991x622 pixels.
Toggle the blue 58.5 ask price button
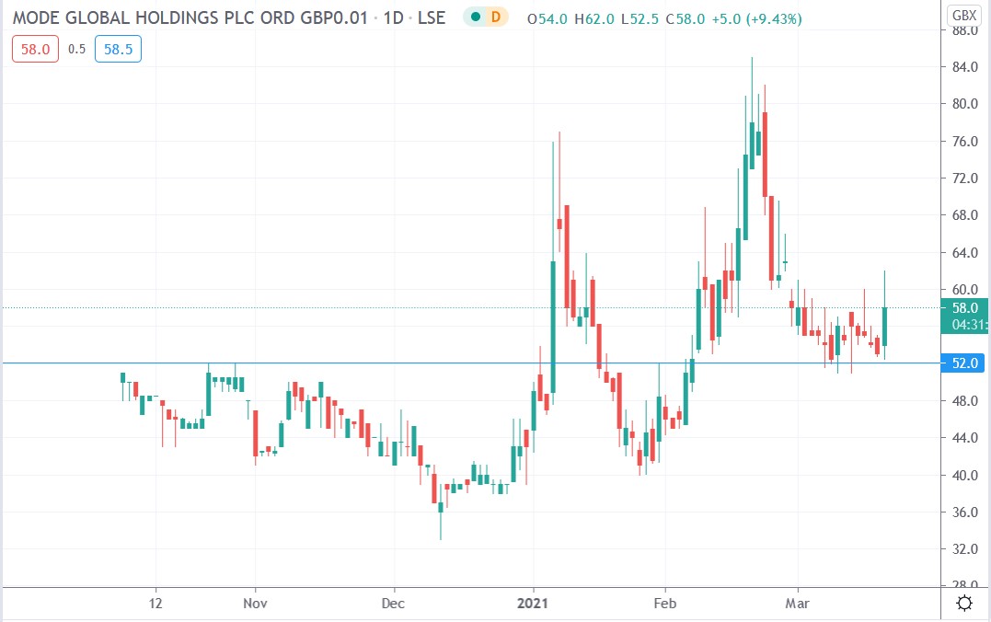click(118, 49)
